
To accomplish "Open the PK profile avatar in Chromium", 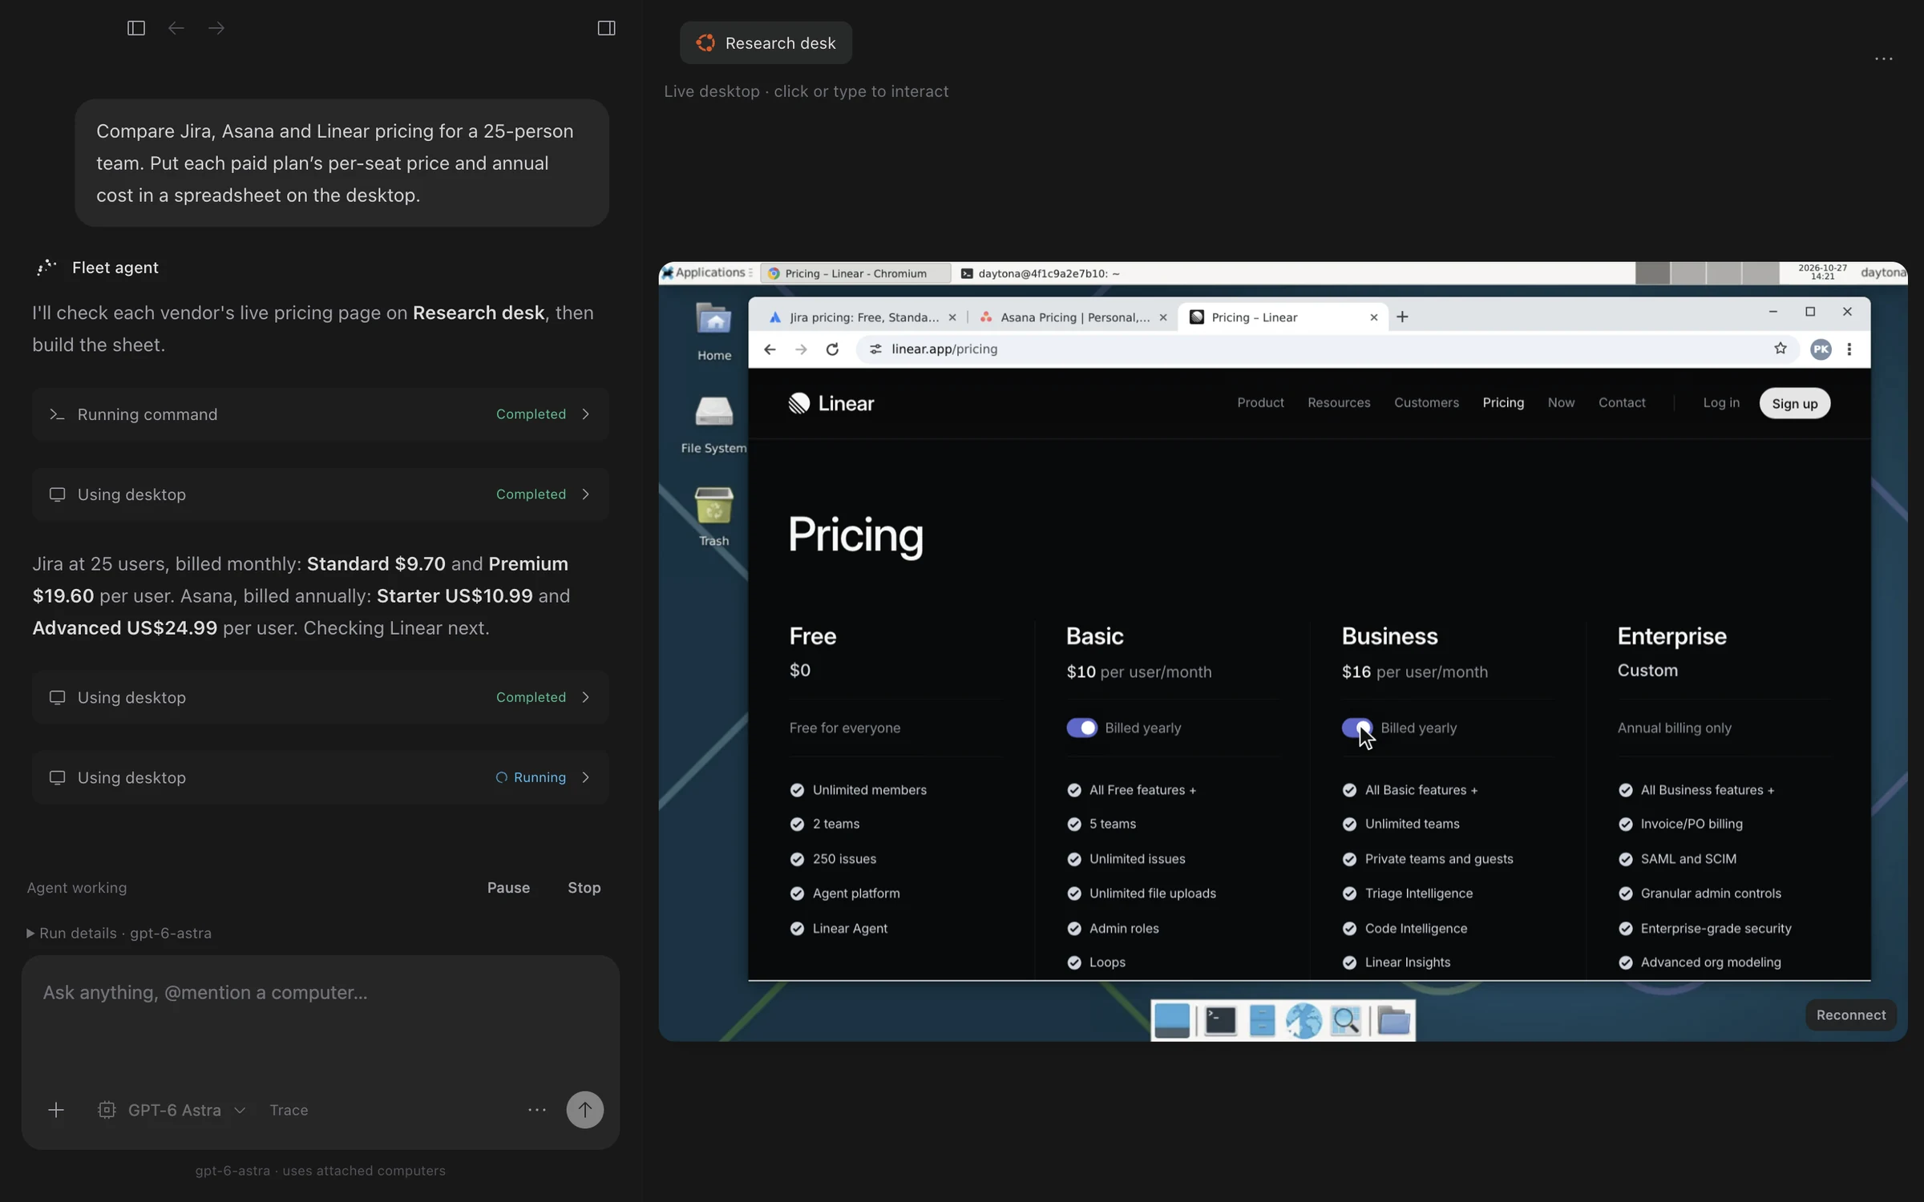I will (1821, 349).
